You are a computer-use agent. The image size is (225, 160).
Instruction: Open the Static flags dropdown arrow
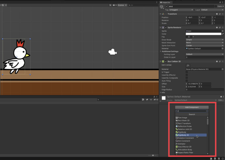(x=223, y=6)
